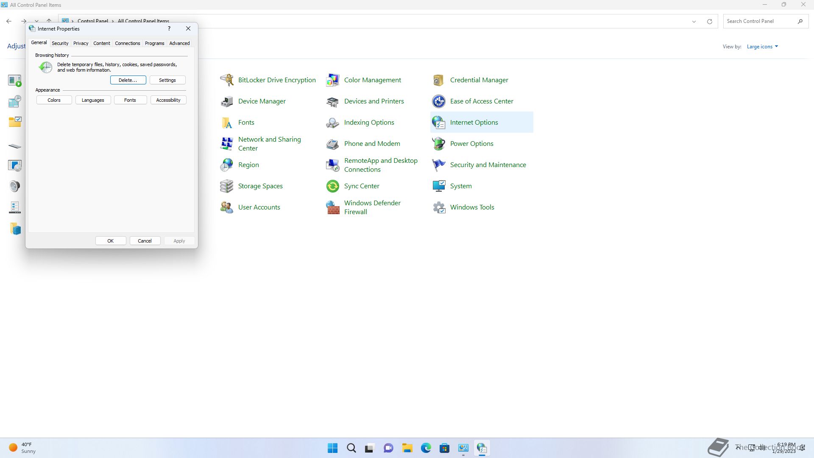814x458 pixels.
Task: Open Phone and Modem icon
Action: 333,143
